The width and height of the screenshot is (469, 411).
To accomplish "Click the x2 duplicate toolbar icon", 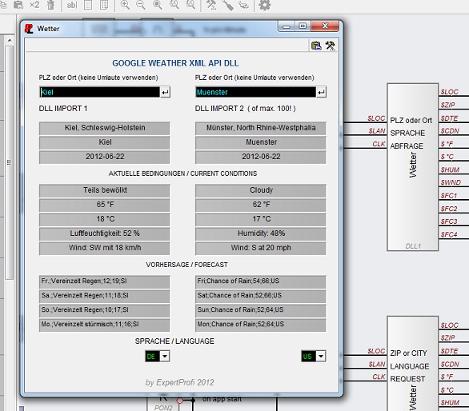I will coord(34,5).
